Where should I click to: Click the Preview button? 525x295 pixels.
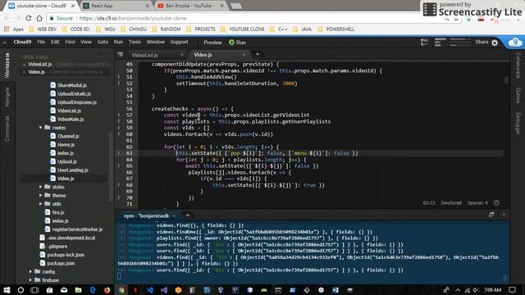(x=212, y=43)
